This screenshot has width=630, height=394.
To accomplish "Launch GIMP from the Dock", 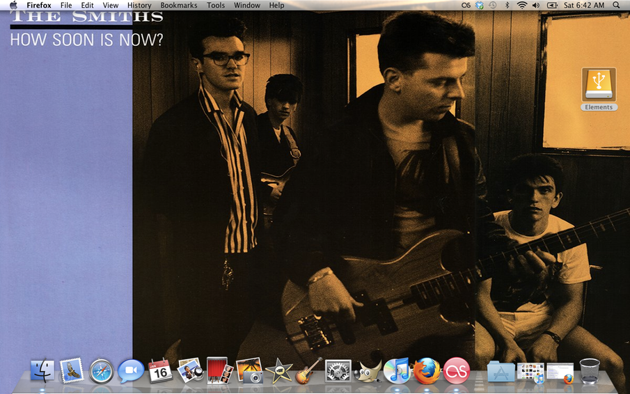I will pos(368,372).
